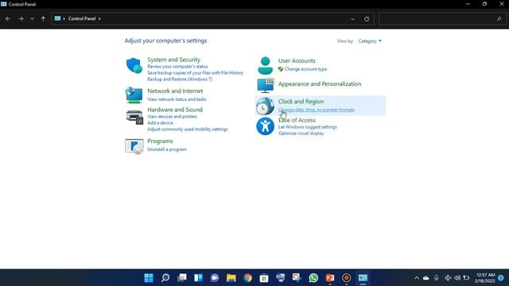This screenshot has height=286, width=509.
Task: Open the Windows Start menu
Action: click(x=149, y=278)
